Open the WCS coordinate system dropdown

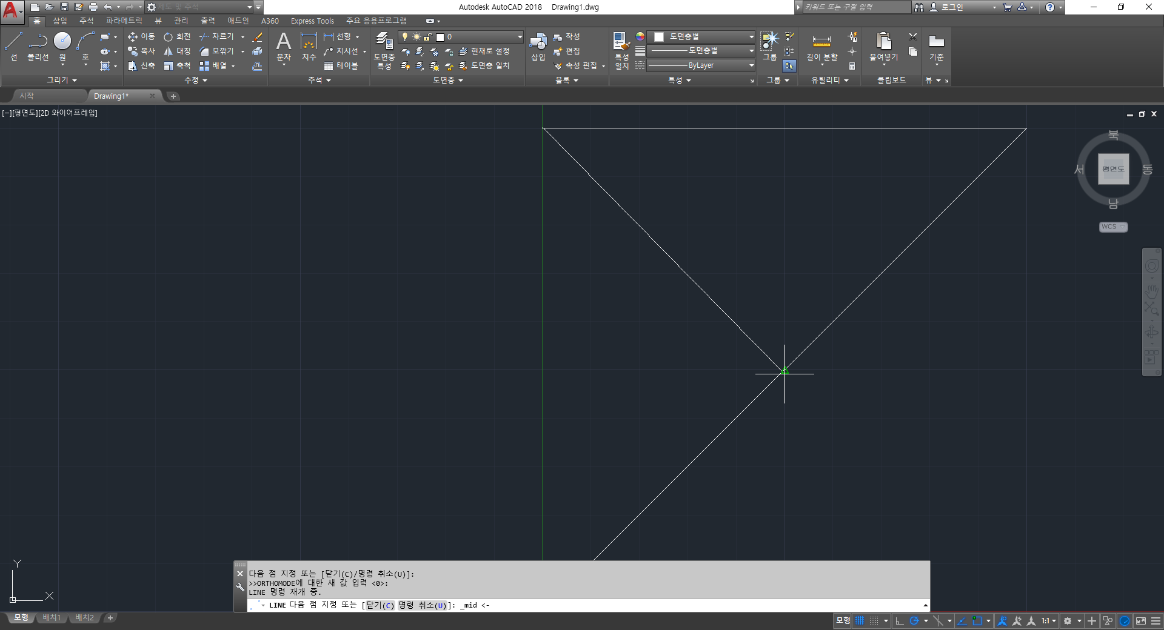pos(1113,227)
